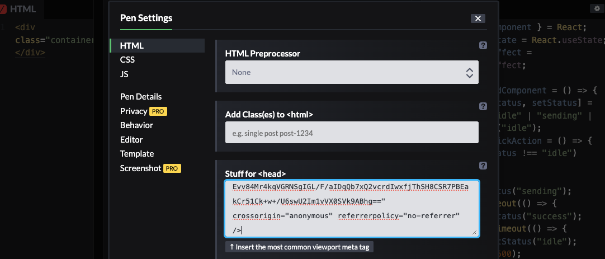Close the Pen Settings dialog
The image size is (605, 259).
coord(478,18)
